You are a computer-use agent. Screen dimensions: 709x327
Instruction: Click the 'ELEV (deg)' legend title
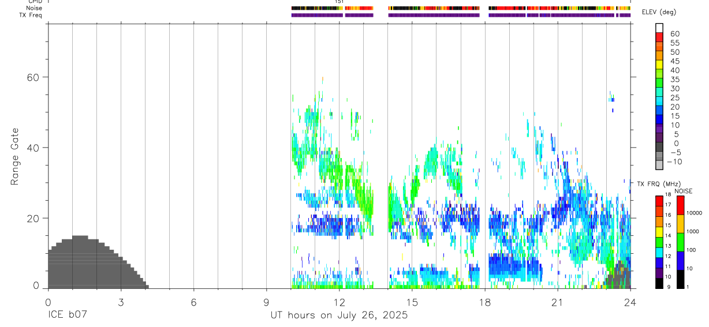659,12
